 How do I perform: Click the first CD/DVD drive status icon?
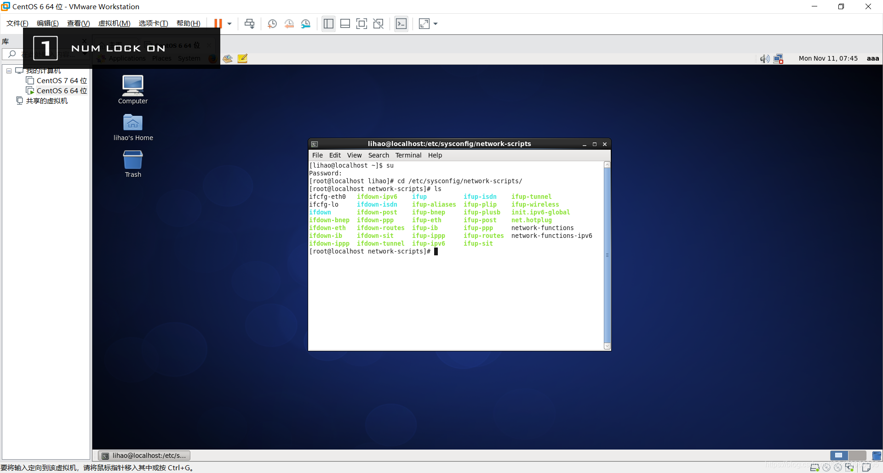[826, 467]
